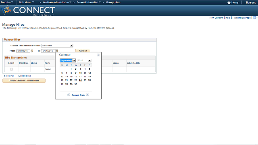This screenshot has width=258, height=145.
Task: Go to previous month arrow in calendar
Action: 69,95
